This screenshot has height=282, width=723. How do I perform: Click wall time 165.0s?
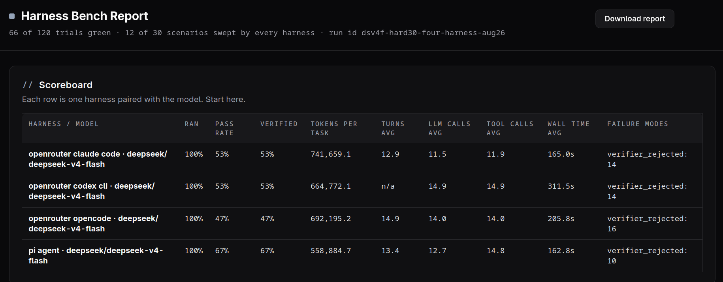[561, 154]
